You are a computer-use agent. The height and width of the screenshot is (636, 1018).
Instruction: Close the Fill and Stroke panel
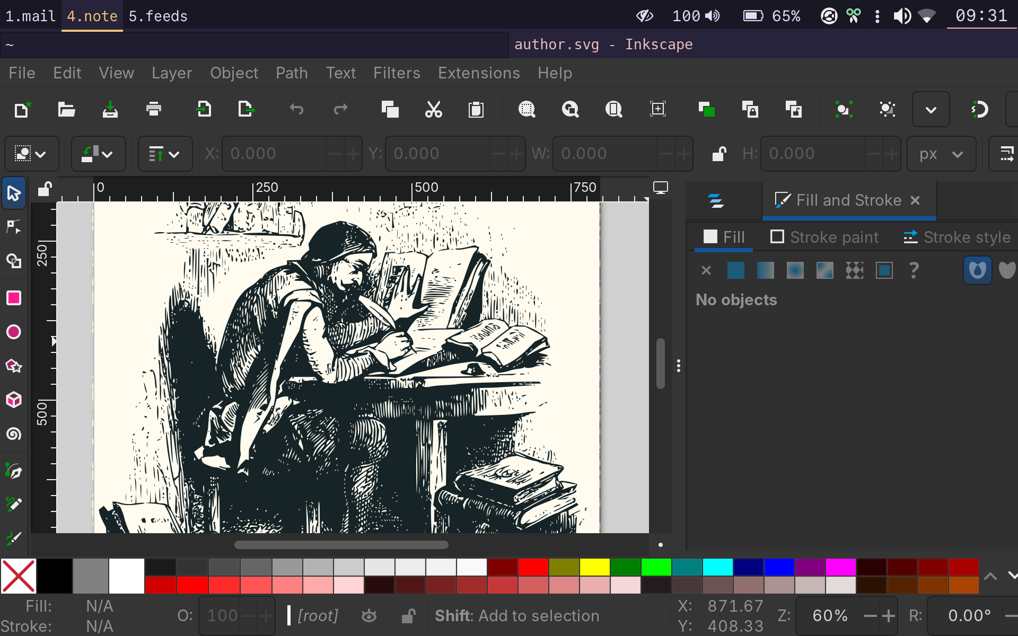point(915,200)
